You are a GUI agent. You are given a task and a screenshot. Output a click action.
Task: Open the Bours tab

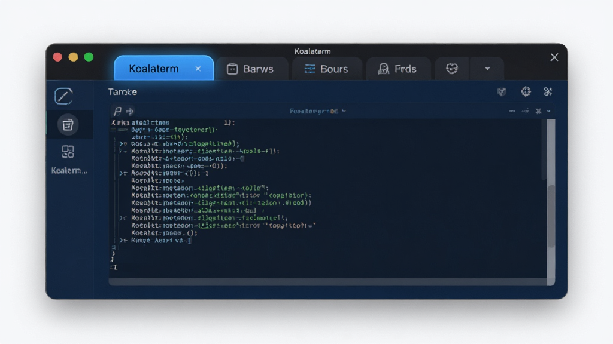(327, 69)
